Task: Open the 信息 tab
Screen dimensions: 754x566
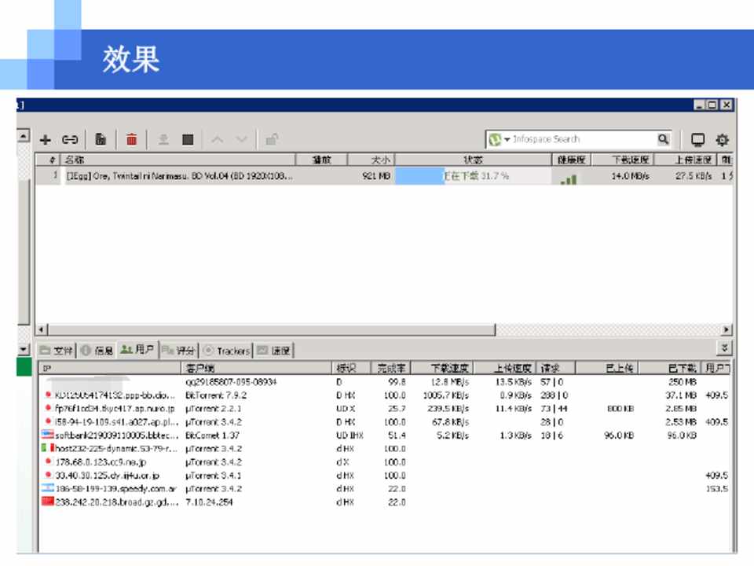Action: tap(97, 351)
